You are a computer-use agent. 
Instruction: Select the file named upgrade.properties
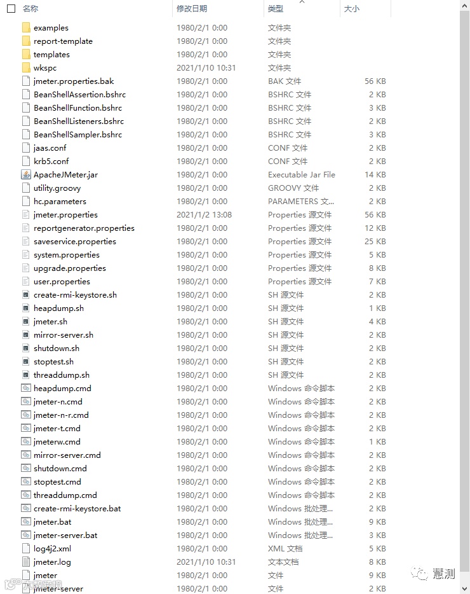coord(70,268)
